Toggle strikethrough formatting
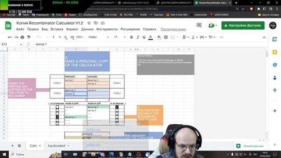This screenshot has height=158, width=281. (144, 37)
